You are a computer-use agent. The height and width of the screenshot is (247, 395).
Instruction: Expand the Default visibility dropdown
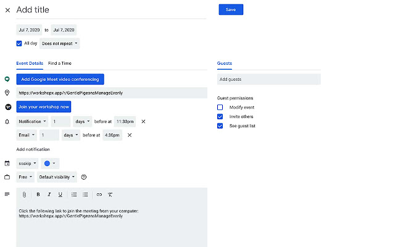point(57,177)
